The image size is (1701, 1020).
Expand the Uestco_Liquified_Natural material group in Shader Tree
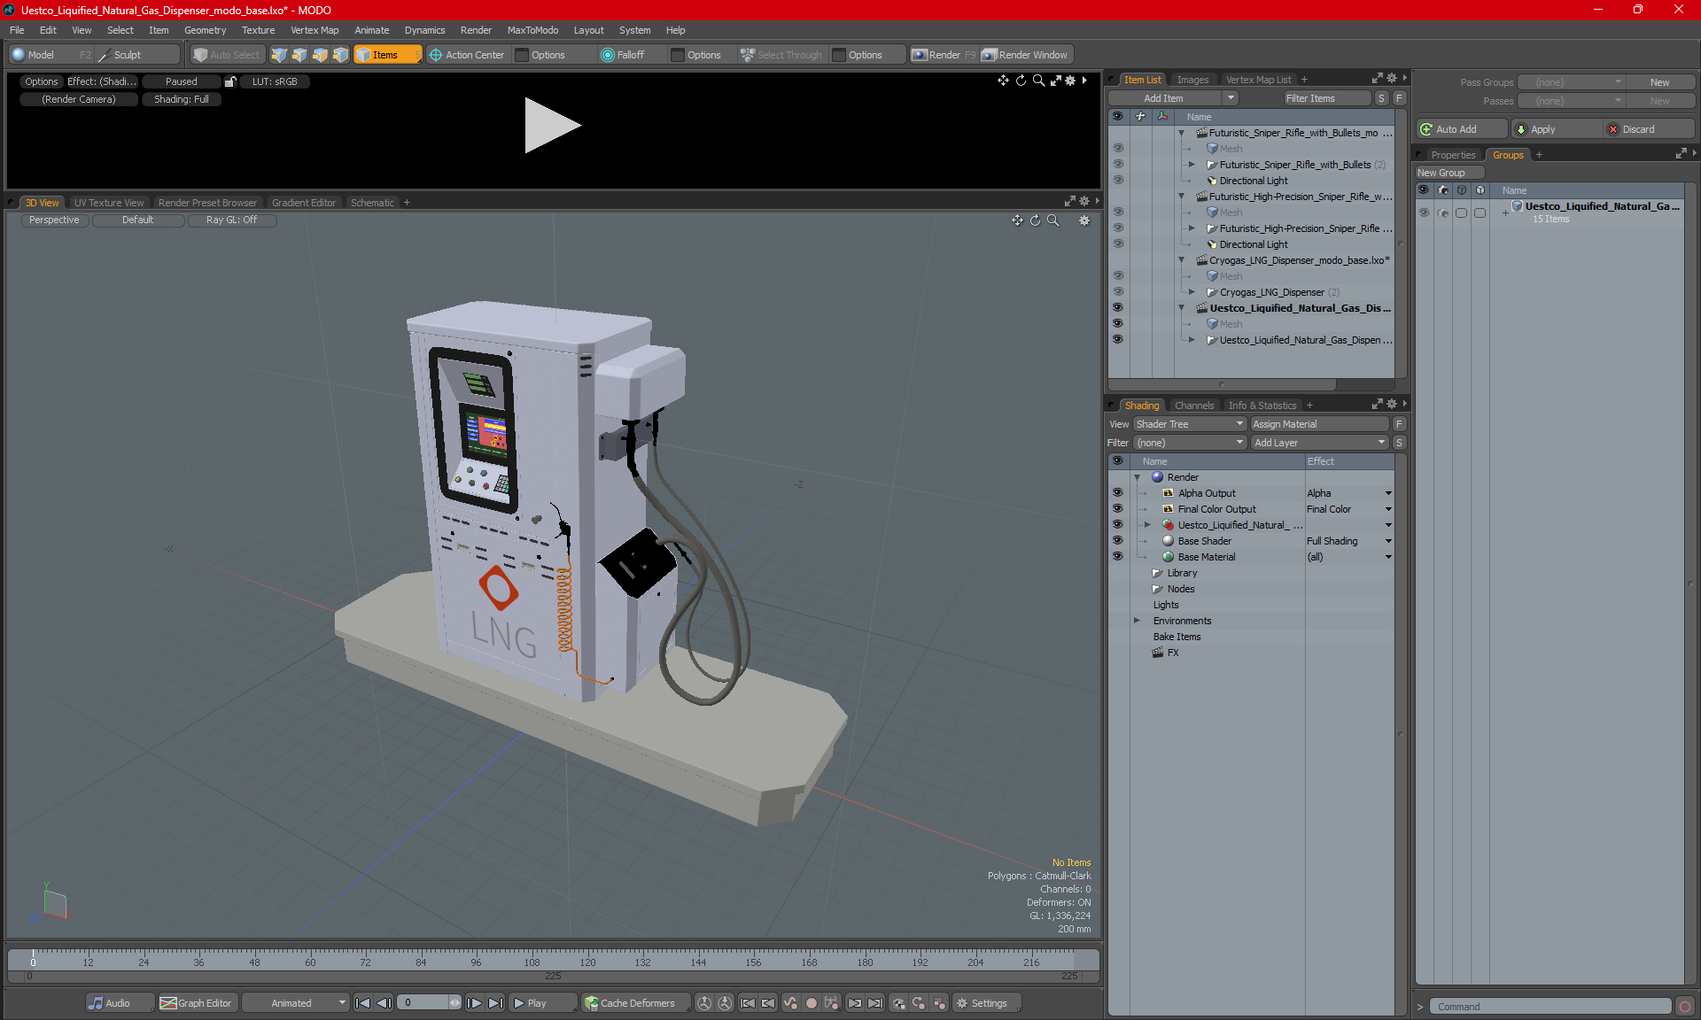[x=1147, y=525]
